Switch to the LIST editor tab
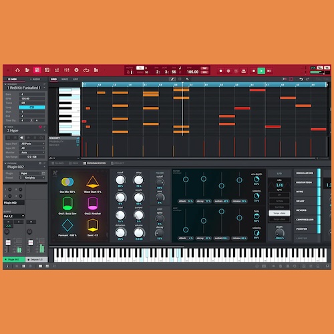Screen dimensions: 334x334 (x=75, y=79)
